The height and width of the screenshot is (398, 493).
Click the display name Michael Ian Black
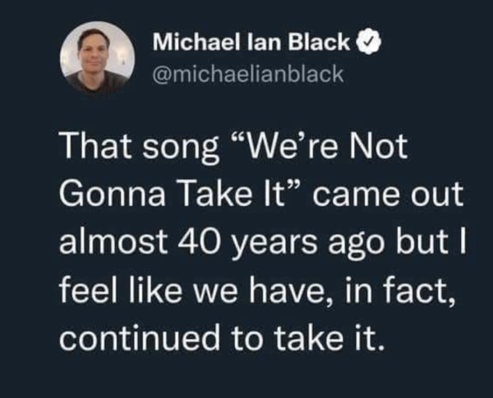[x=252, y=42]
